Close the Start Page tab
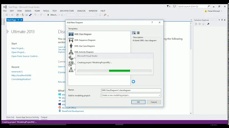 point(21,20)
